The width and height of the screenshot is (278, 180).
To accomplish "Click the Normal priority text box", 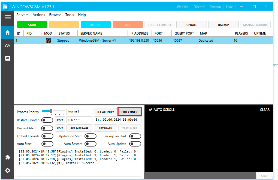I will [79, 112].
